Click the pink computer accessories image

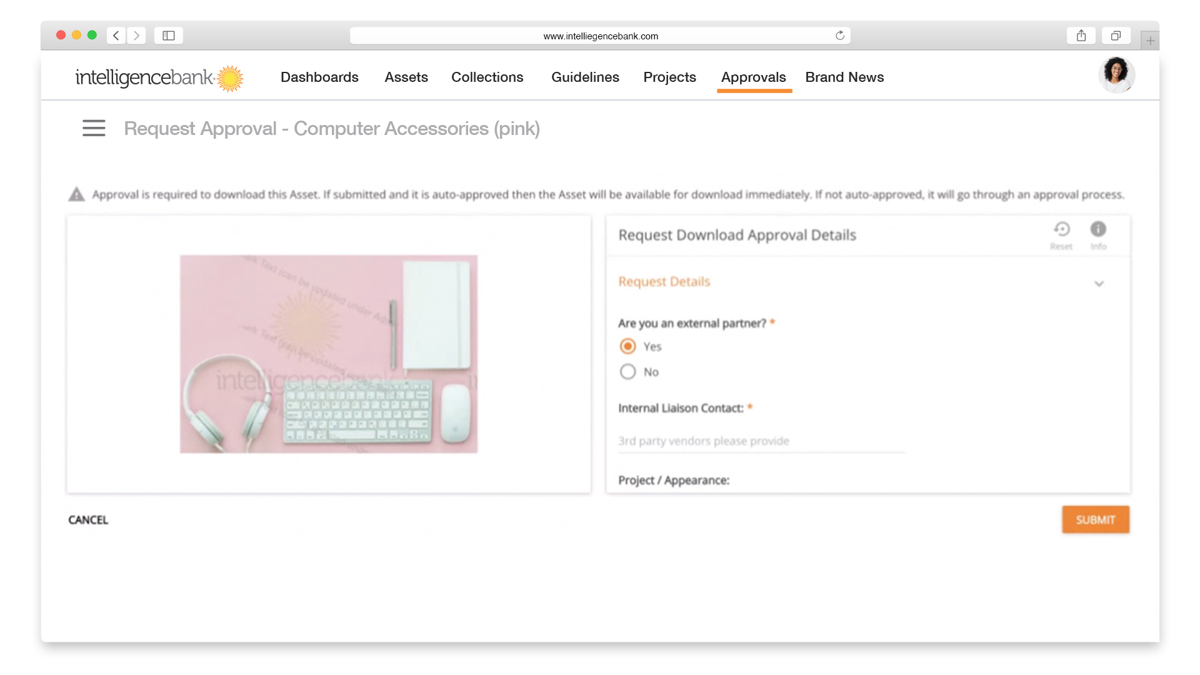[329, 354]
